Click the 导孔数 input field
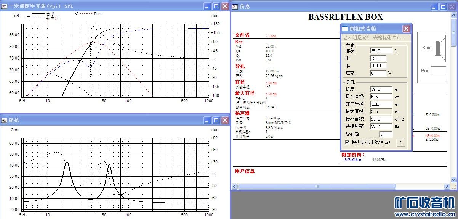 pyautogui.click(x=386, y=134)
